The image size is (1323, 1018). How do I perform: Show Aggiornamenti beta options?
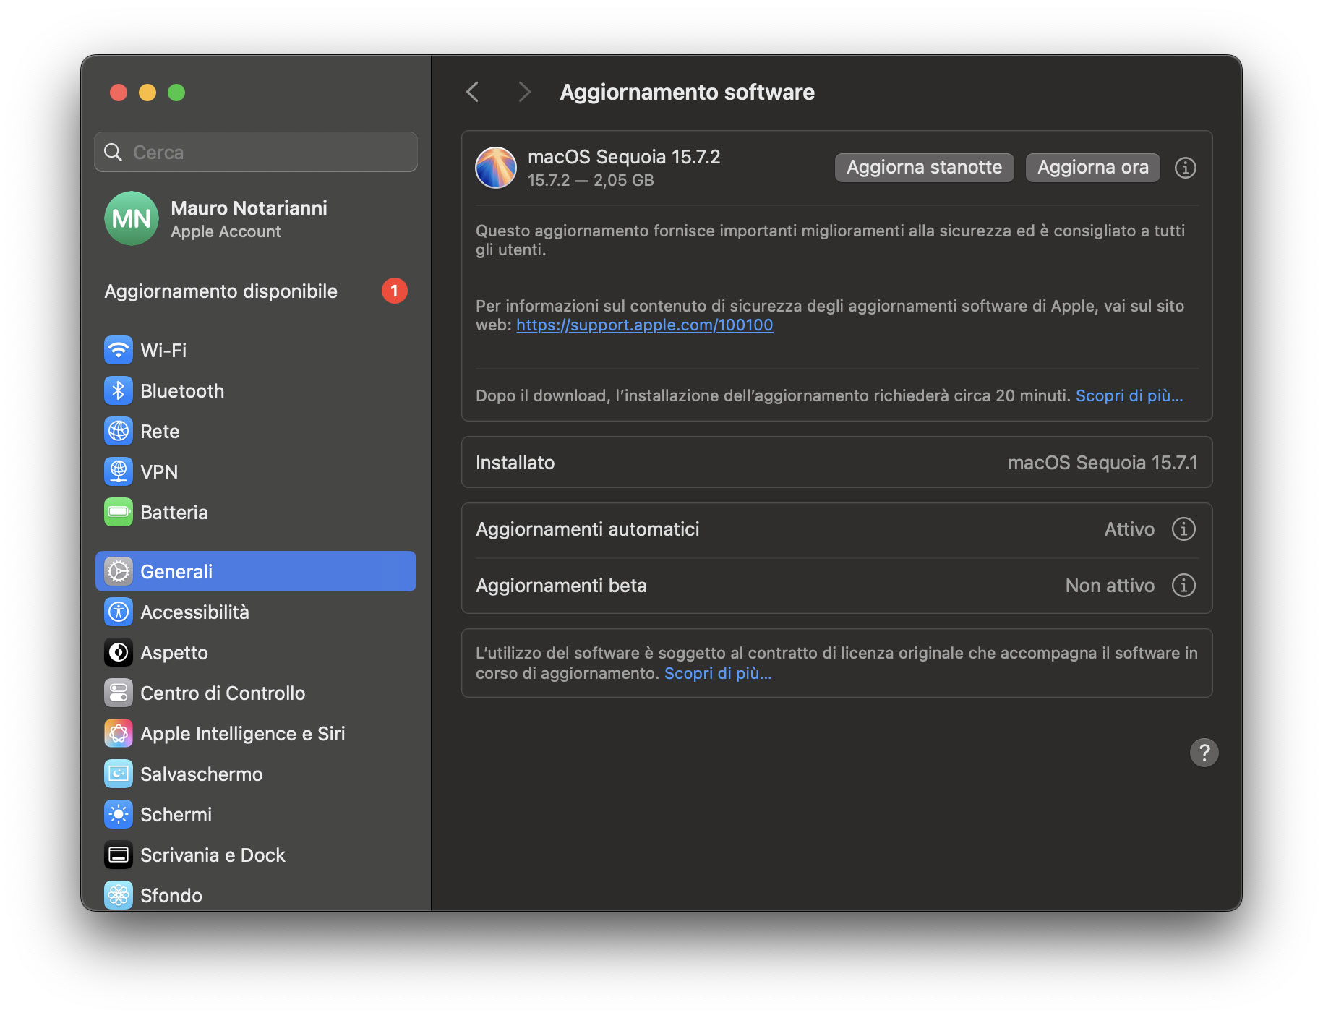pos(1183,586)
